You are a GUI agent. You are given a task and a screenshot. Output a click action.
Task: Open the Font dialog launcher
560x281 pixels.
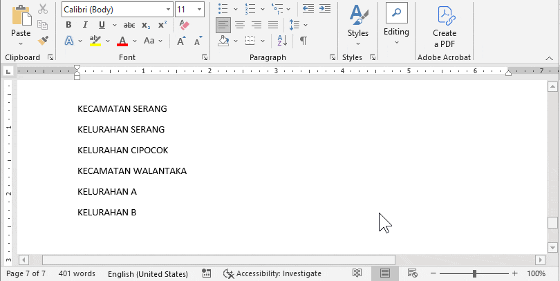tap(205, 57)
